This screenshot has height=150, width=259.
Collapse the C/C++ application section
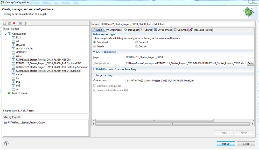click(x=94, y=52)
